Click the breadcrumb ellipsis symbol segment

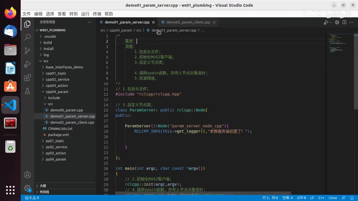pyautogui.click(x=203, y=30)
